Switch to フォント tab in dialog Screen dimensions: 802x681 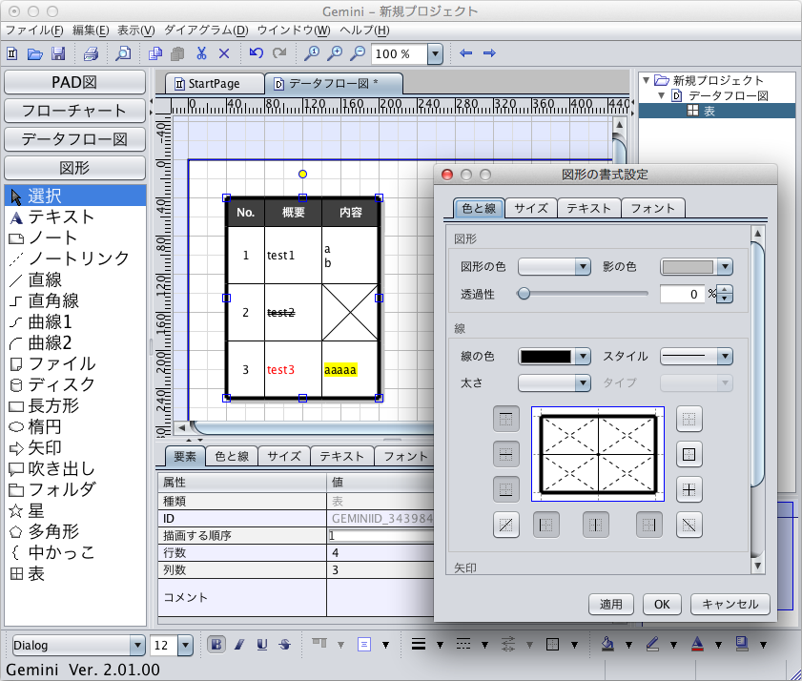[652, 208]
